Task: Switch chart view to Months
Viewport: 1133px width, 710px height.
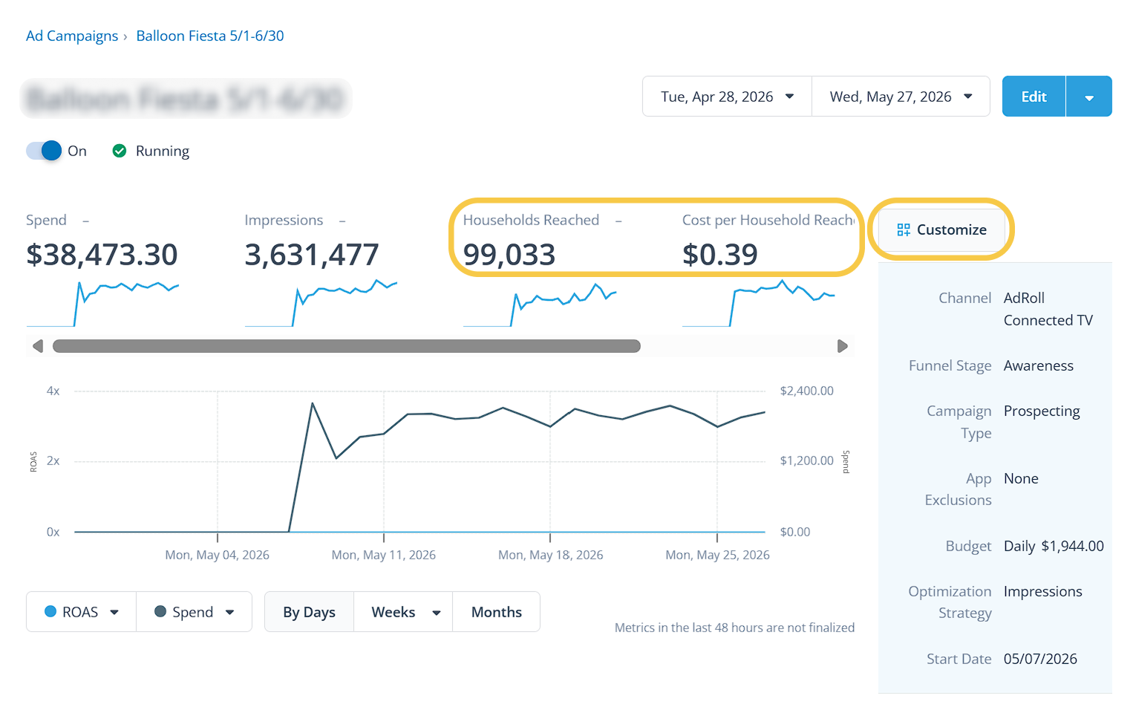Action: [497, 612]
